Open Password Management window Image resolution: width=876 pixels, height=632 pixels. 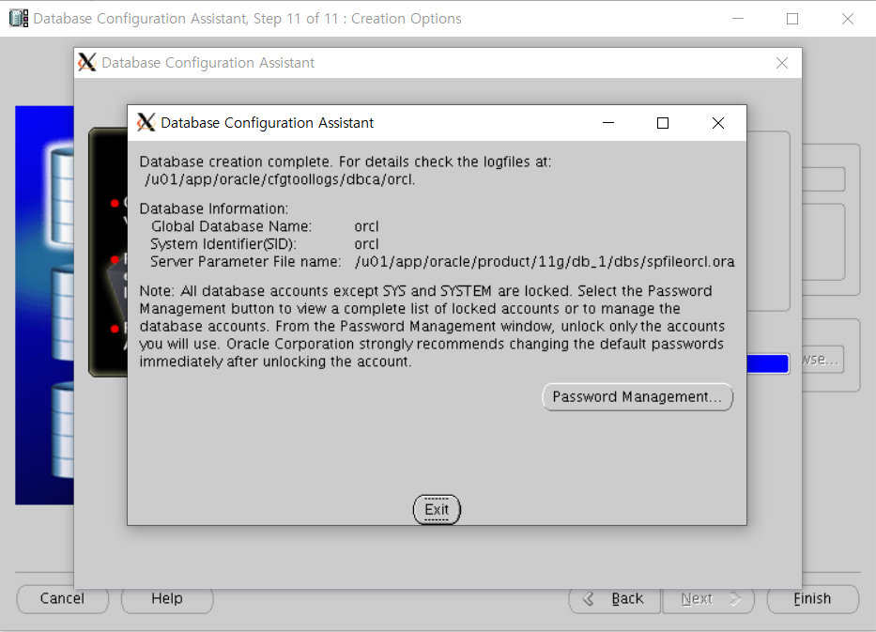click(x=637, y=396)
